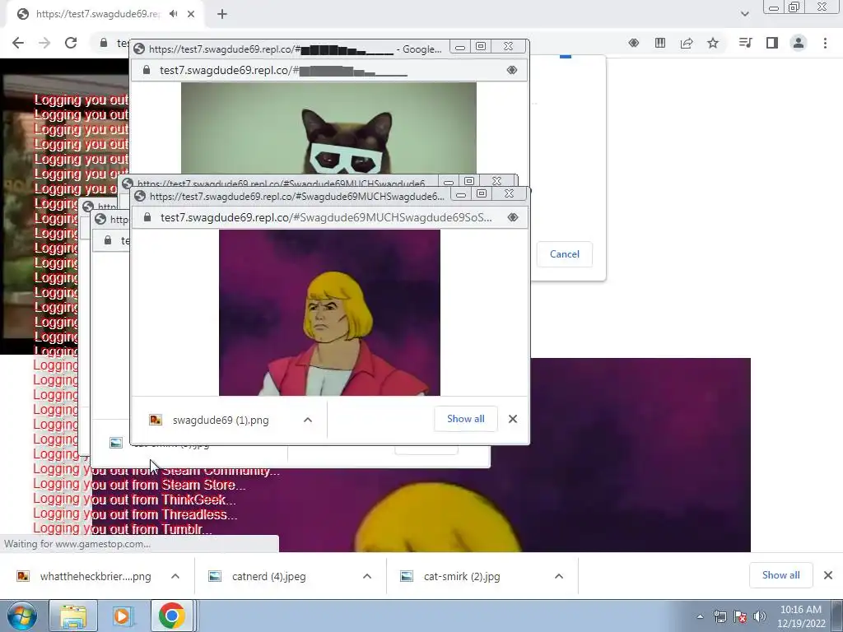The image size is (843, 632).
Task: Show hidden tray icons arrow
Action: coord(700,616)
